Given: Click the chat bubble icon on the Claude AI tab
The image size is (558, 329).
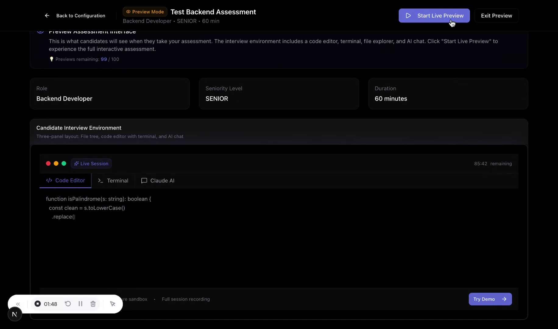Looking at the screenshot, I should pos(143,180).
